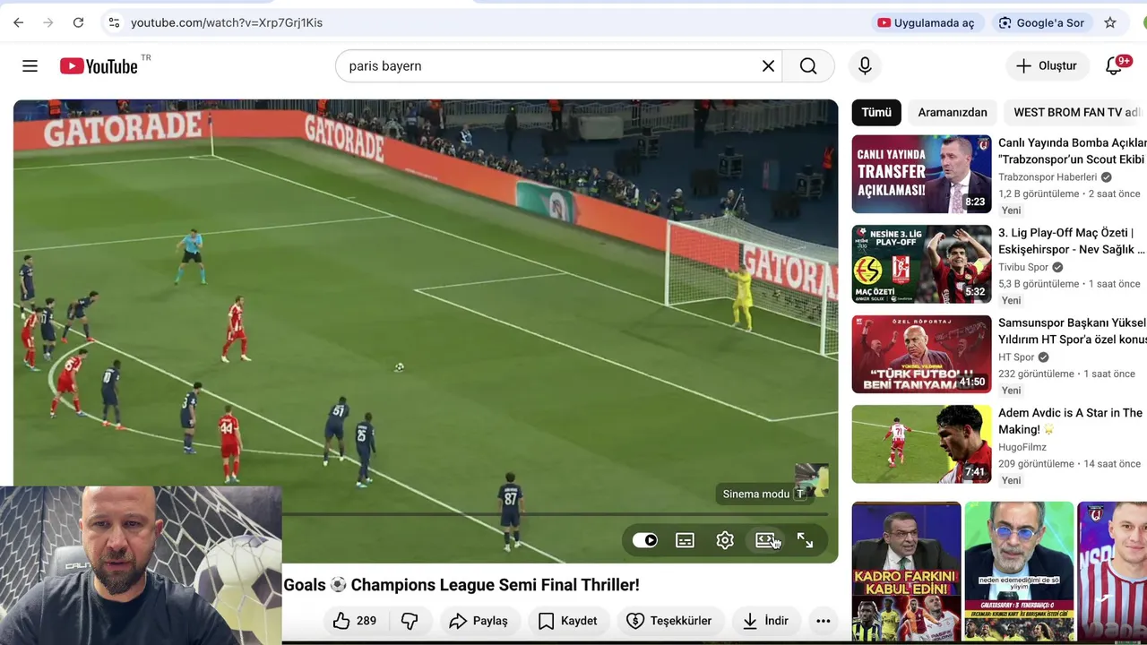Screen dimensions: 1147x645
Task: Clear the search text with the X icon
Action: (768, 66)
